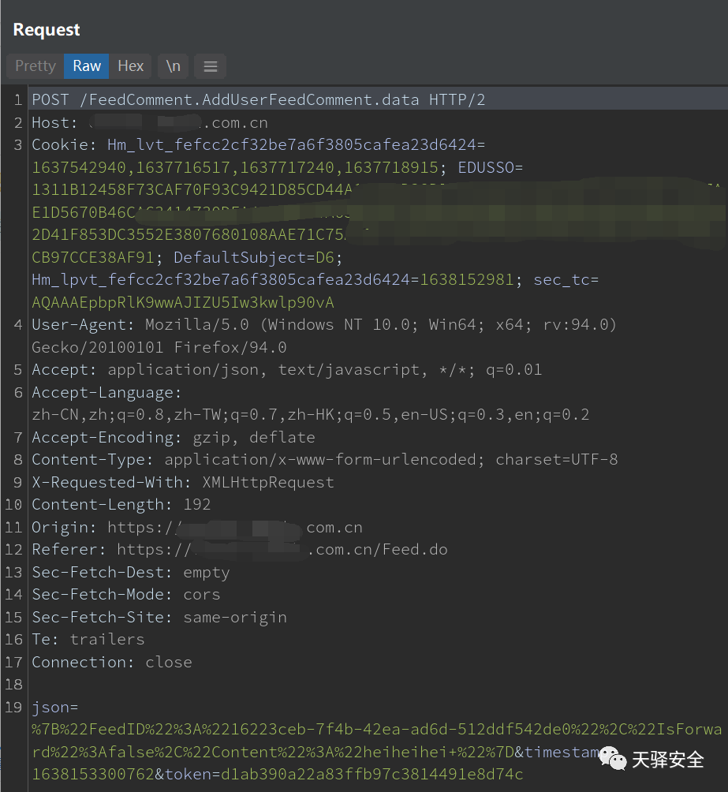Click the POST /FeedComment.AddUserFeedComment.data request line
728x792 pixels.
tap(258, 100)
